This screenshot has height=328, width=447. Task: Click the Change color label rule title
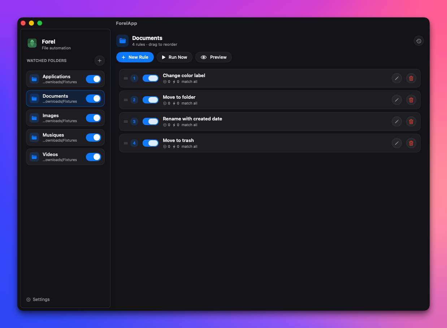coord(184,75)
